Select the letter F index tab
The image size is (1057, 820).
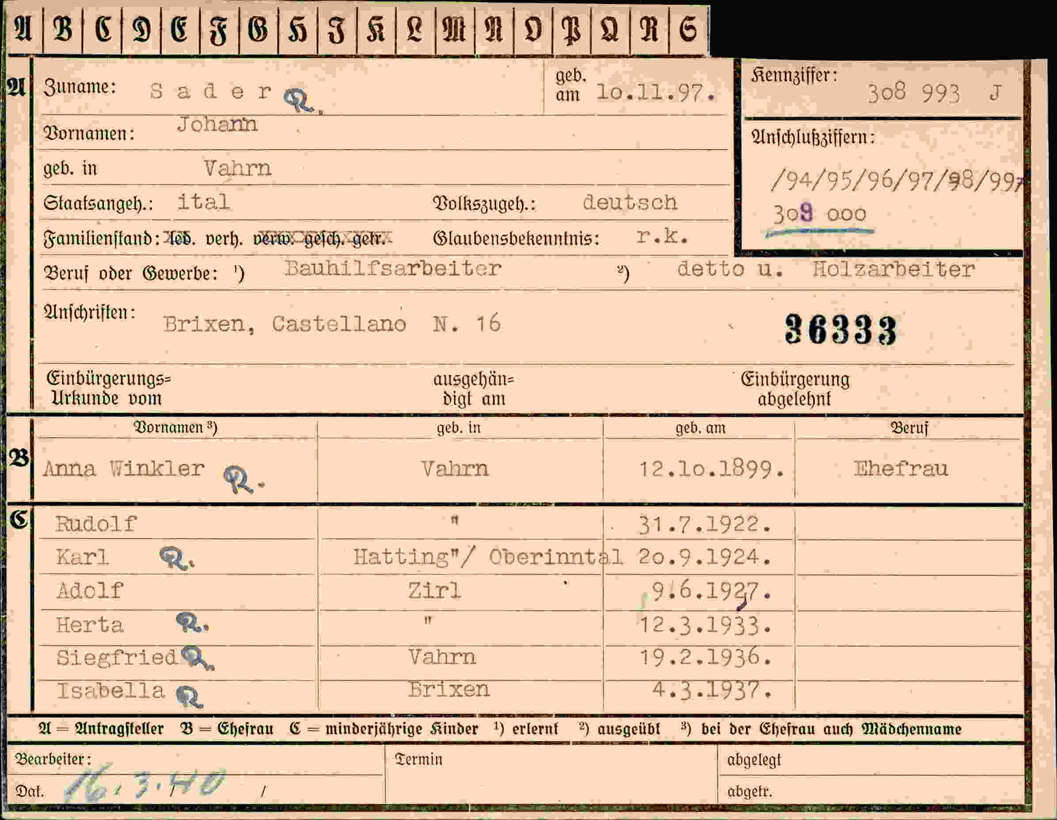click(219, 30)
